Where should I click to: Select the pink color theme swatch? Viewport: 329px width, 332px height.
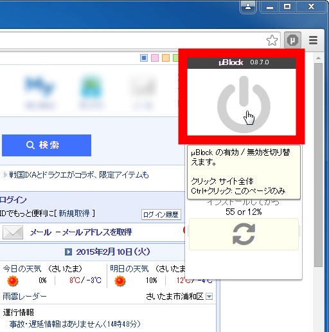[155, 58]
